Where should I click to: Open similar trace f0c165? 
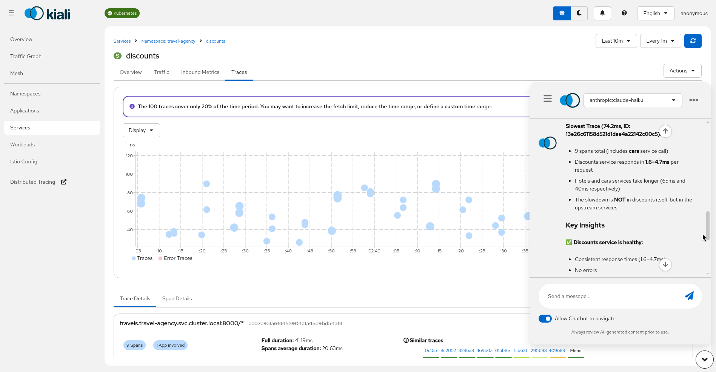pos(430,350)
